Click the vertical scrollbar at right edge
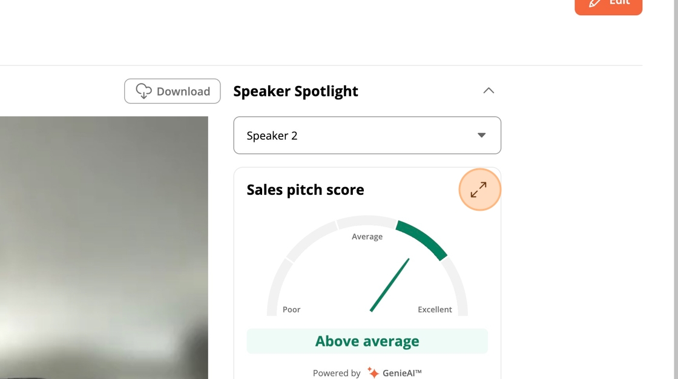This screenshot has width=678, height=379. (x=676, y=189)
